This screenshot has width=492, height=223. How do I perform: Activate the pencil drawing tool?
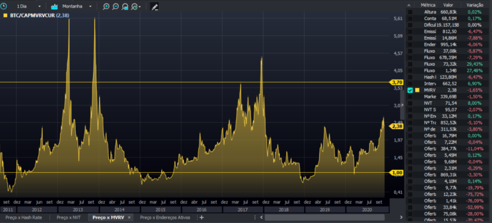click(x=154, y=6)
